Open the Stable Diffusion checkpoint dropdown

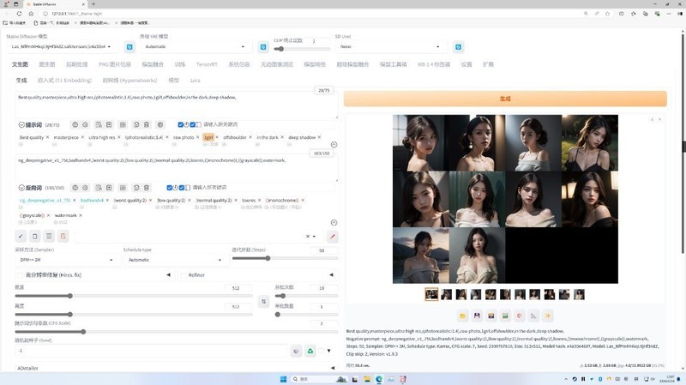tap(58, 46)
